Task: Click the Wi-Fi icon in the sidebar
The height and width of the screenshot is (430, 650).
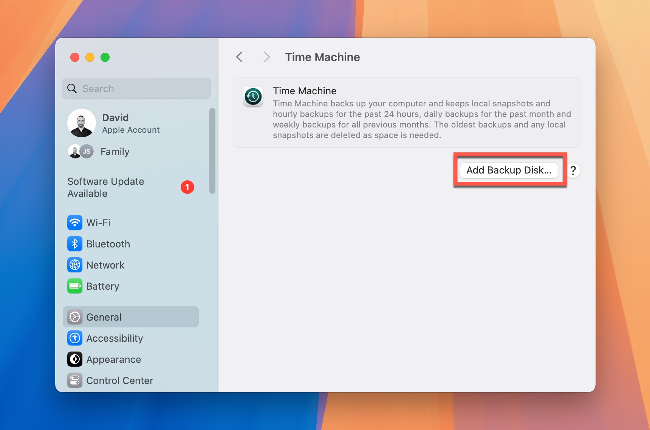Action: tap(75, 223)
